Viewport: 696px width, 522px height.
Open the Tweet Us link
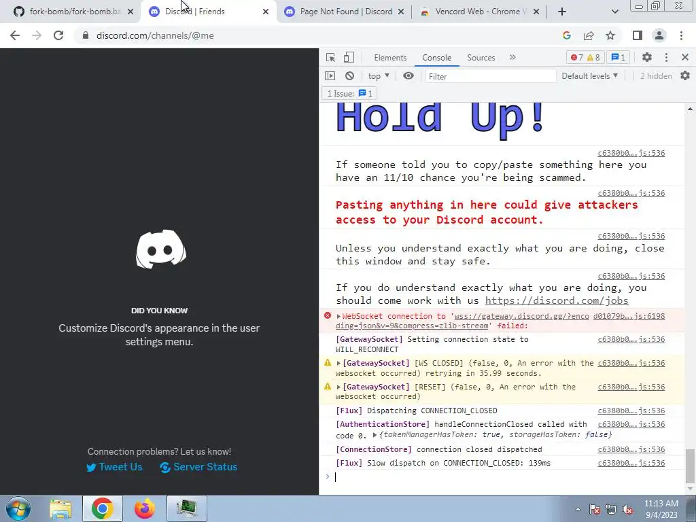pyautogui.click(x=114, y=467)
